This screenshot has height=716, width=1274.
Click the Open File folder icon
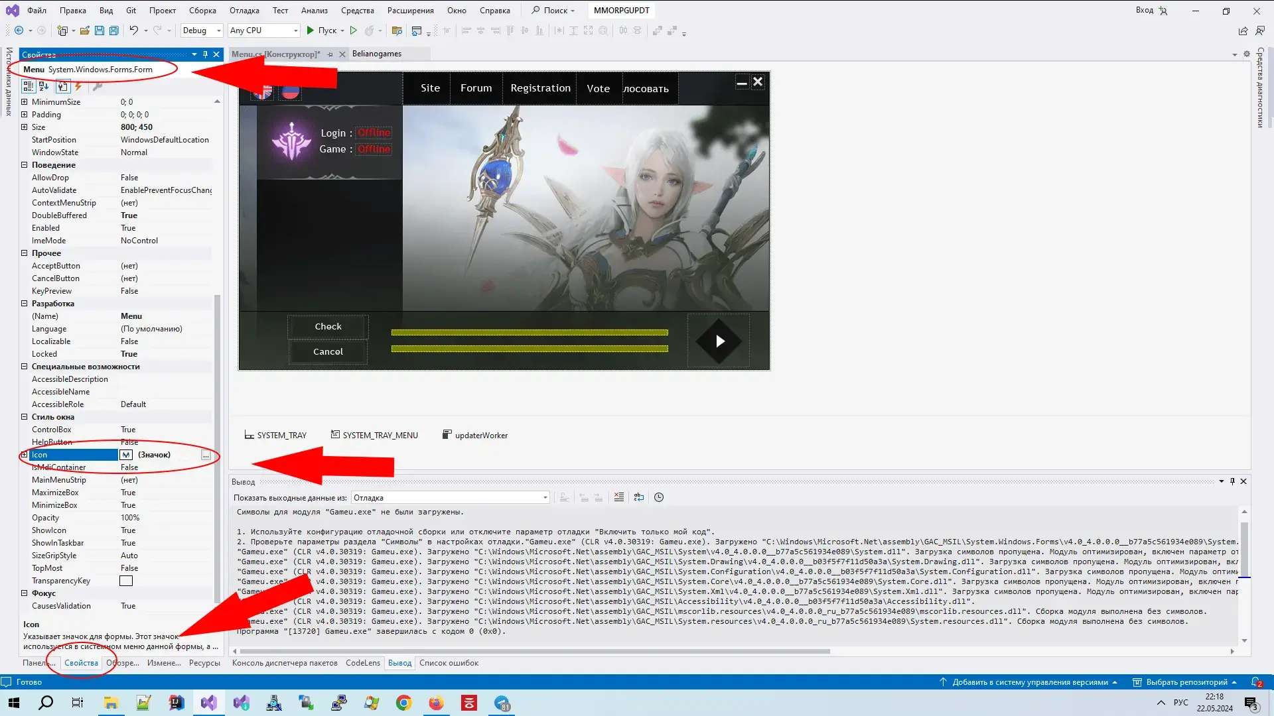pos(84,30)
